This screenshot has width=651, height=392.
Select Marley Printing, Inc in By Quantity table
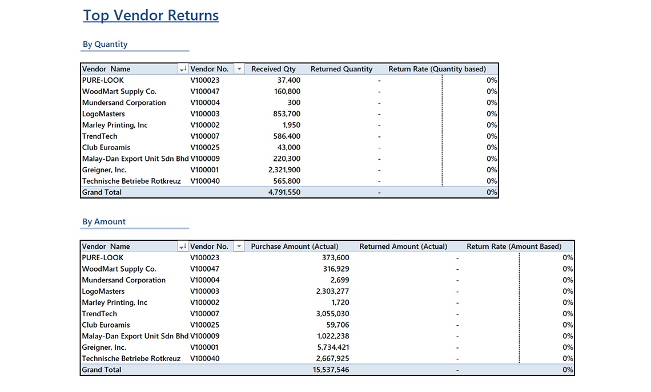coord(115,126)
